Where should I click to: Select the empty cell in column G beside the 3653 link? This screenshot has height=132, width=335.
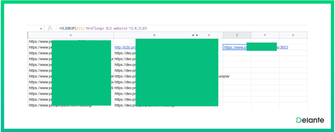293,47
